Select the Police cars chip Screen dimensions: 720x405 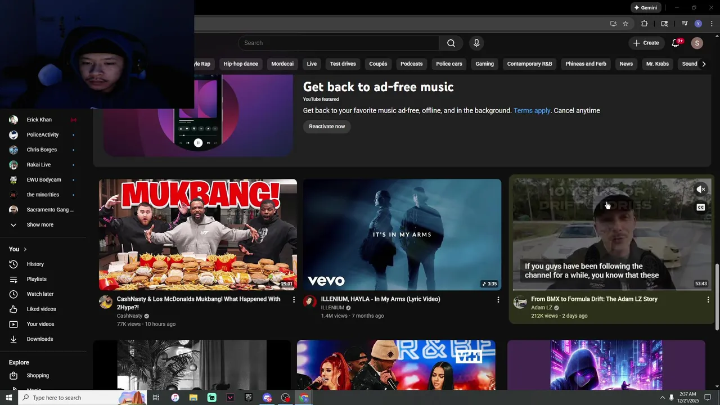click(x=449, y=64)
